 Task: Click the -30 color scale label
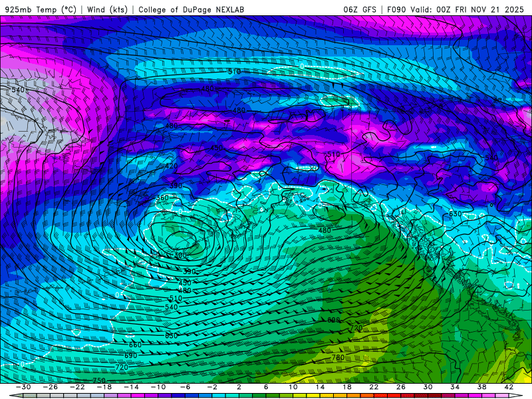tap(23, 387)
